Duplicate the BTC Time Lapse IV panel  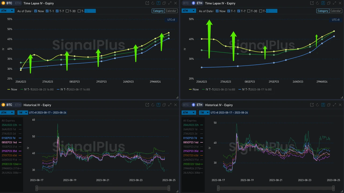click(x=164, y=3)
